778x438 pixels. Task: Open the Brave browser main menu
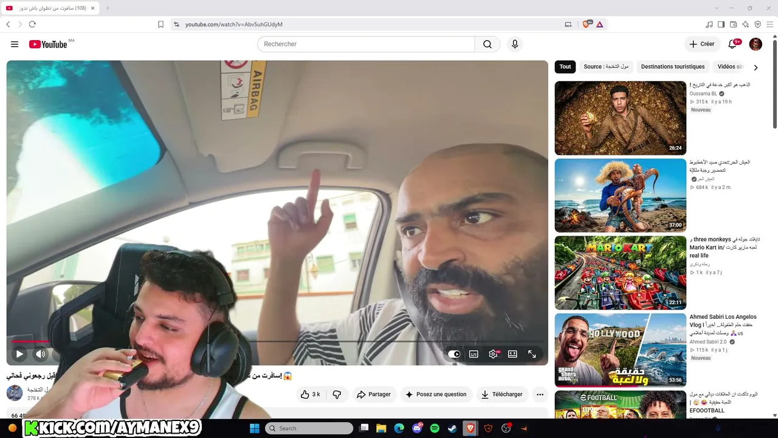[x=770, y=24]
